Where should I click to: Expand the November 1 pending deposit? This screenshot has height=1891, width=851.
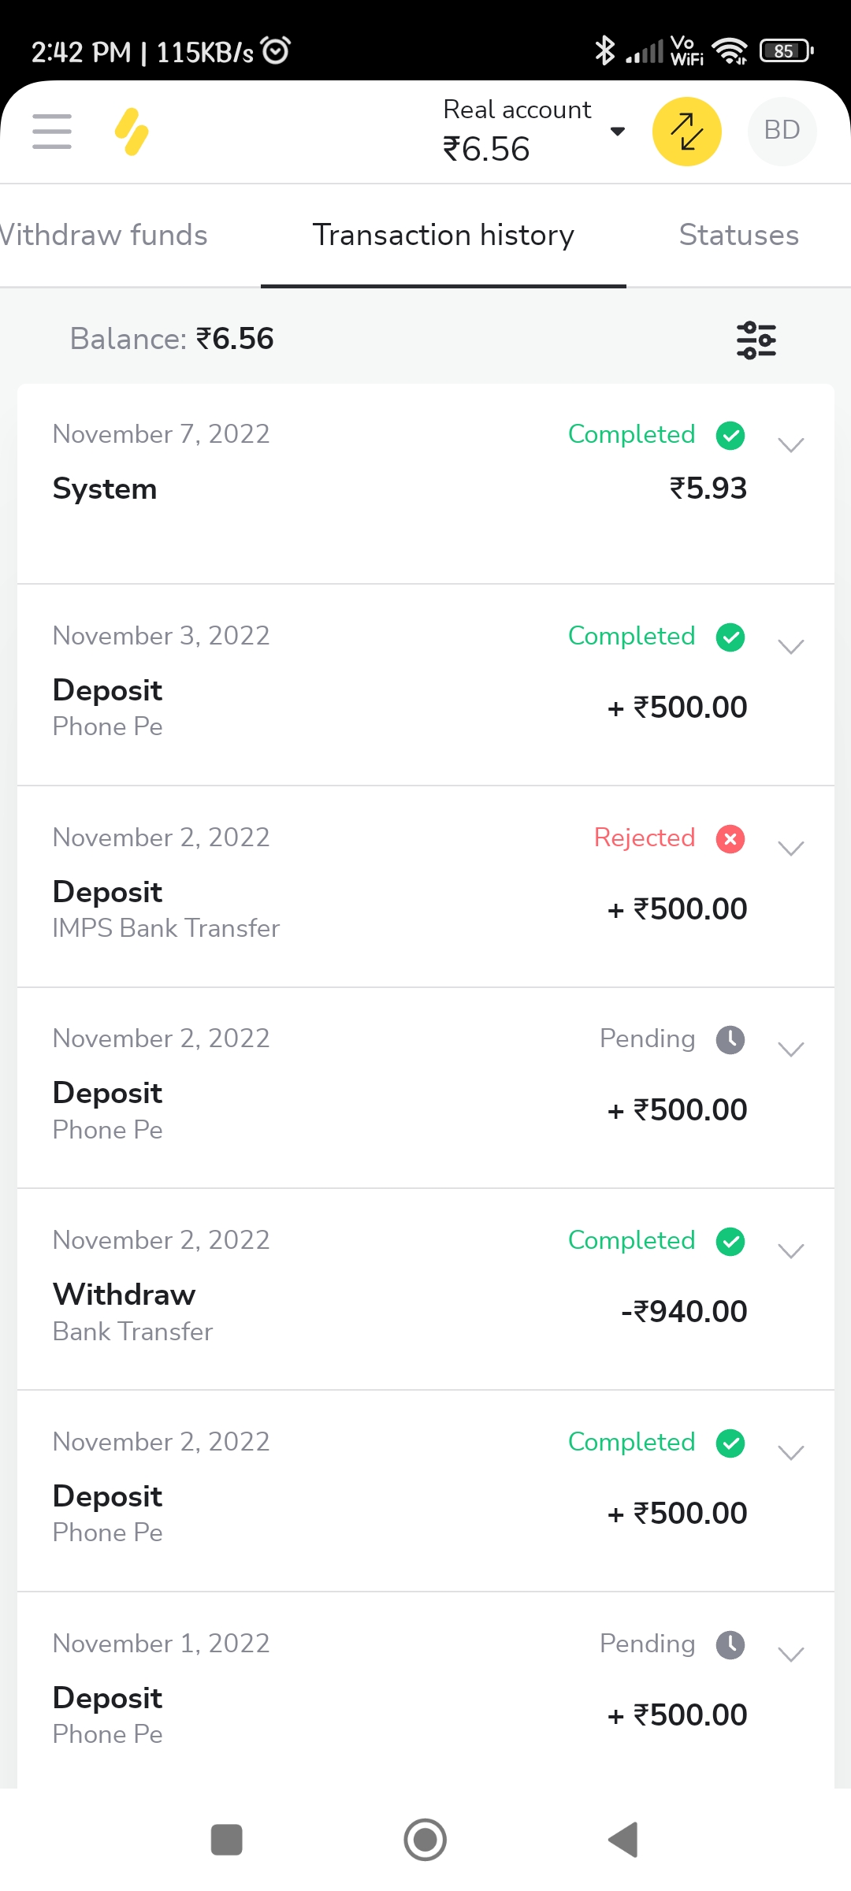[790, 1655]
